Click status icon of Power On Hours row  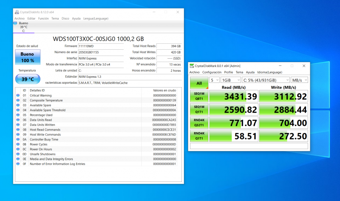coord(18,149)
